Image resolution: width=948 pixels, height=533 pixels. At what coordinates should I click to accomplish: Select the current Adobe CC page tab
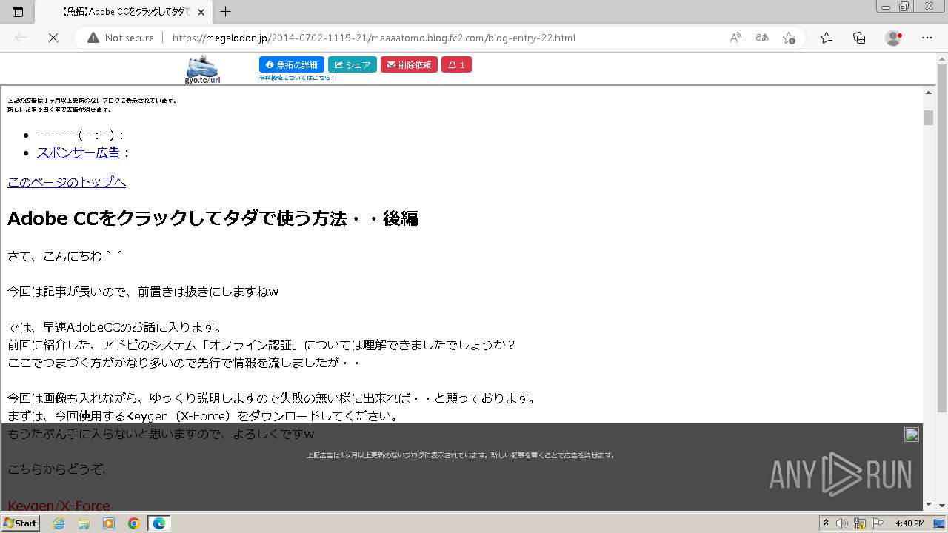click(x=124, y=12)
